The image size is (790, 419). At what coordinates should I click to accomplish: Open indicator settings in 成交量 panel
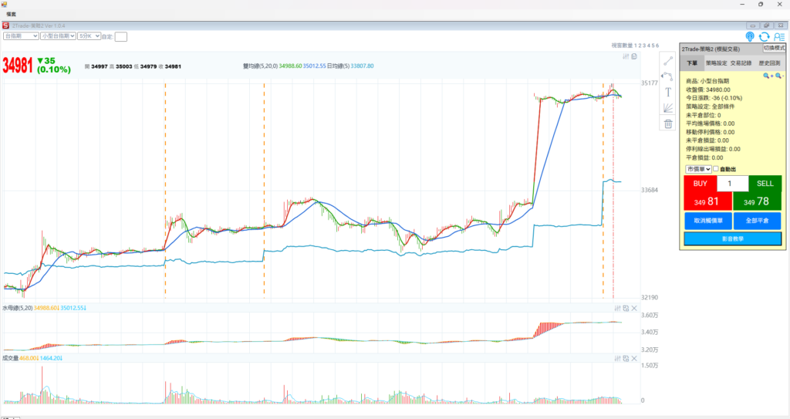click(617, 359)
